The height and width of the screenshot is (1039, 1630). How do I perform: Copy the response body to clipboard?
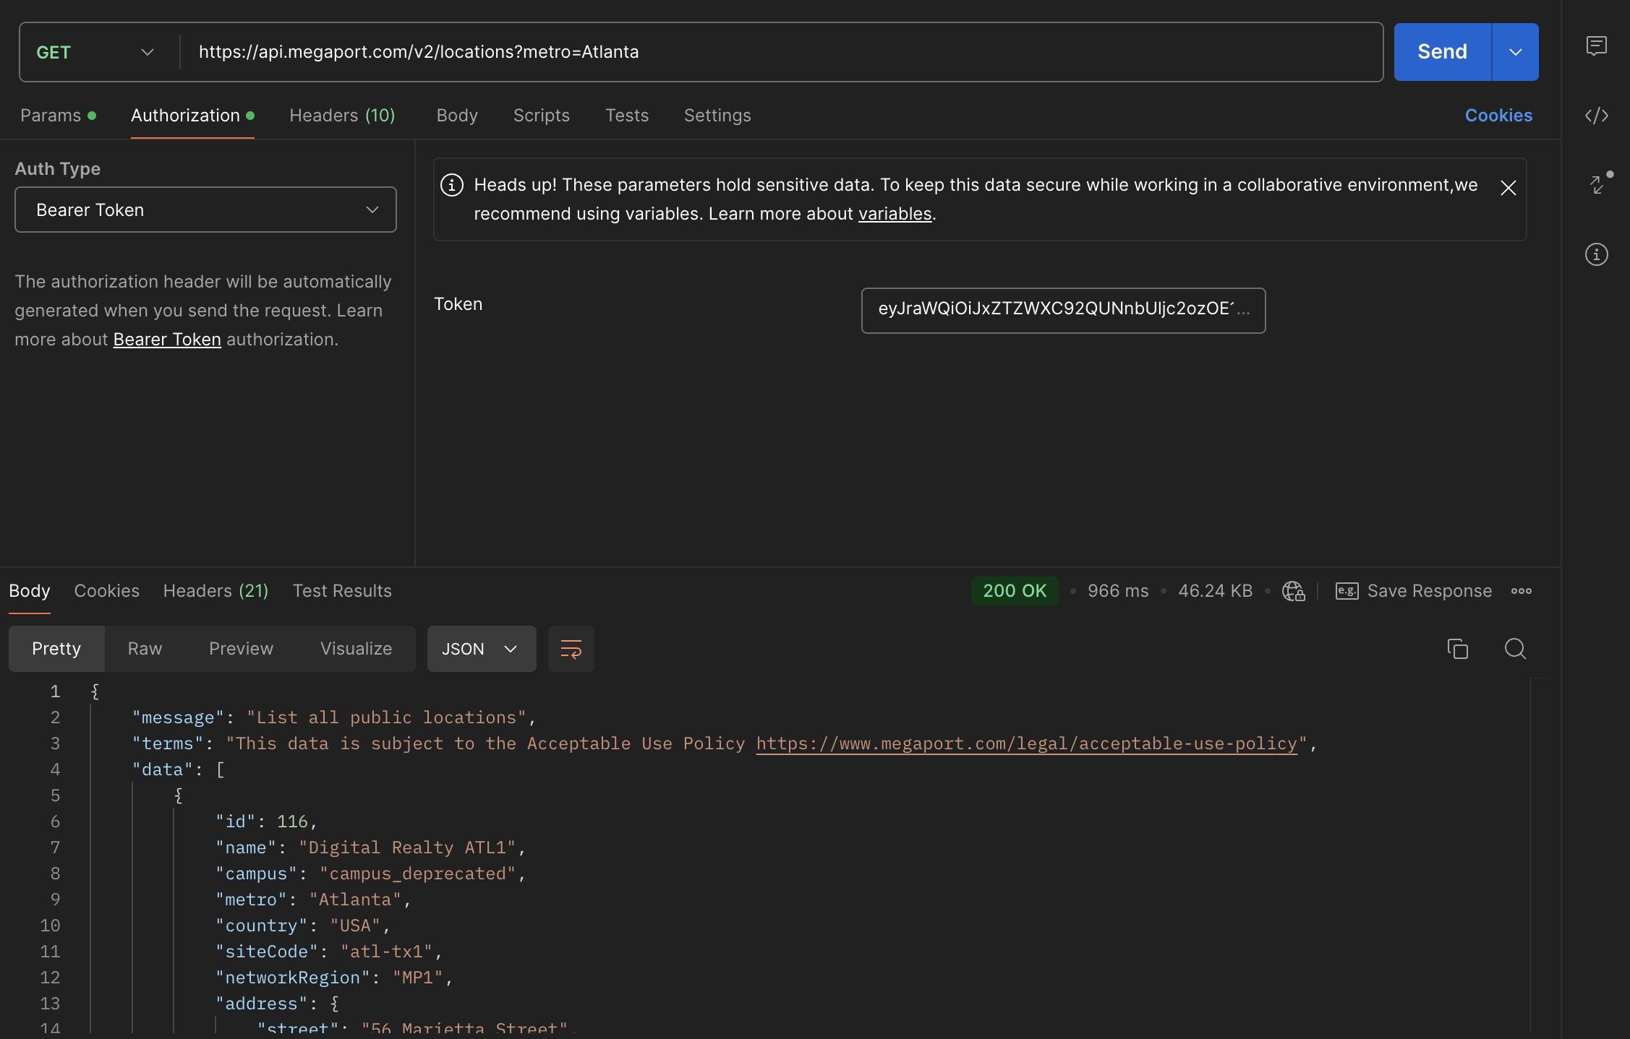tap(1457, 649)
